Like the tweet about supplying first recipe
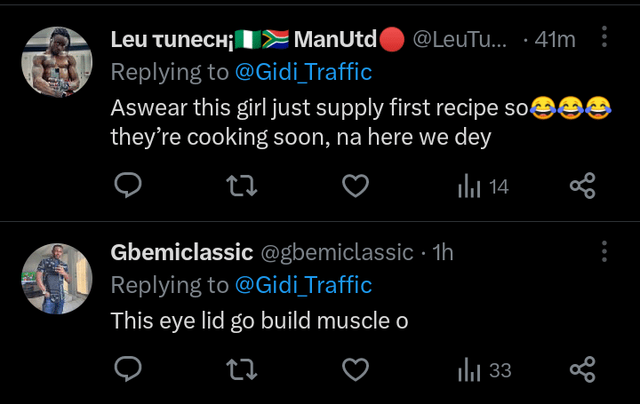This screenshot has width=640, height=404. point(356,186)
